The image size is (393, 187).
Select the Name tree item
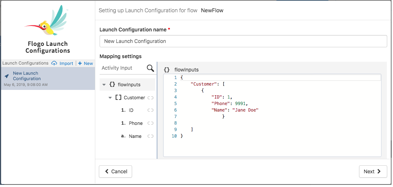135,136
